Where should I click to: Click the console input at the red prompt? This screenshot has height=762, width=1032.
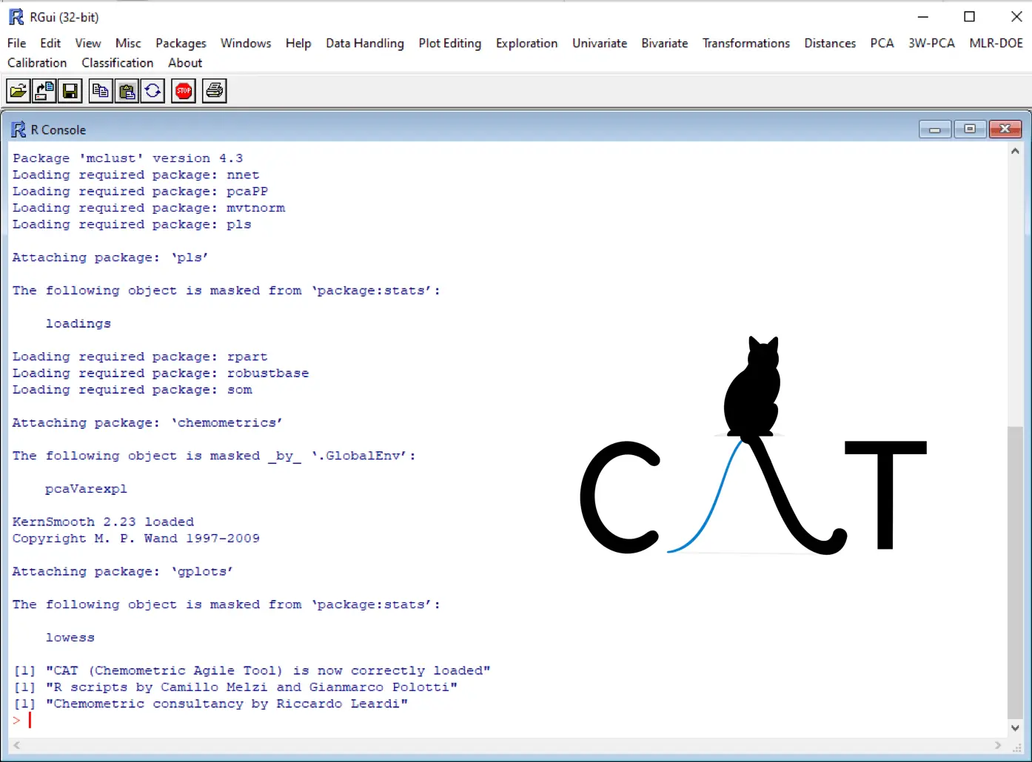click(x=31, y=720)
